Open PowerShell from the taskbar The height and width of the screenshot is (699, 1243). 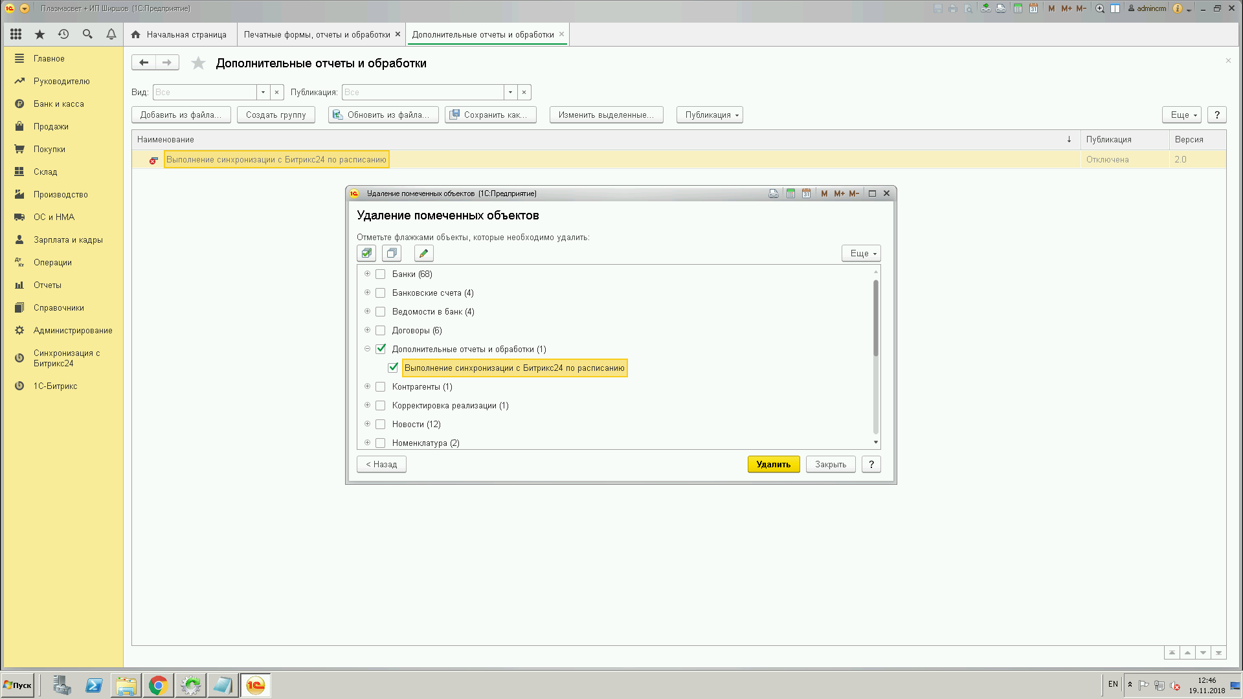pyautogui.click(x=94, y=685)
